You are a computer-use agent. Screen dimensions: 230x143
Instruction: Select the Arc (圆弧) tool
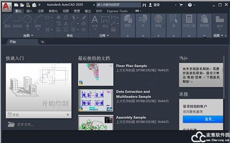[38, 22]
